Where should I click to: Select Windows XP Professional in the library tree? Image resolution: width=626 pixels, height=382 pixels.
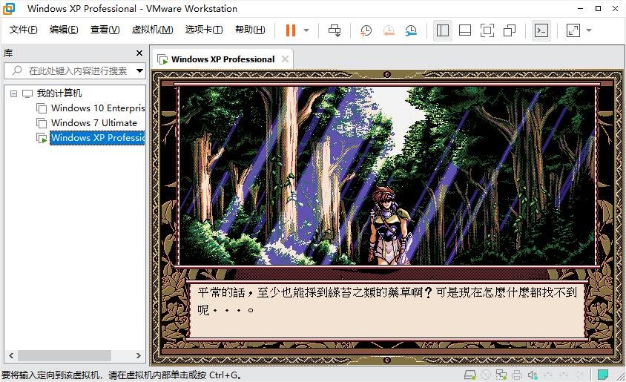coord(97,138)
